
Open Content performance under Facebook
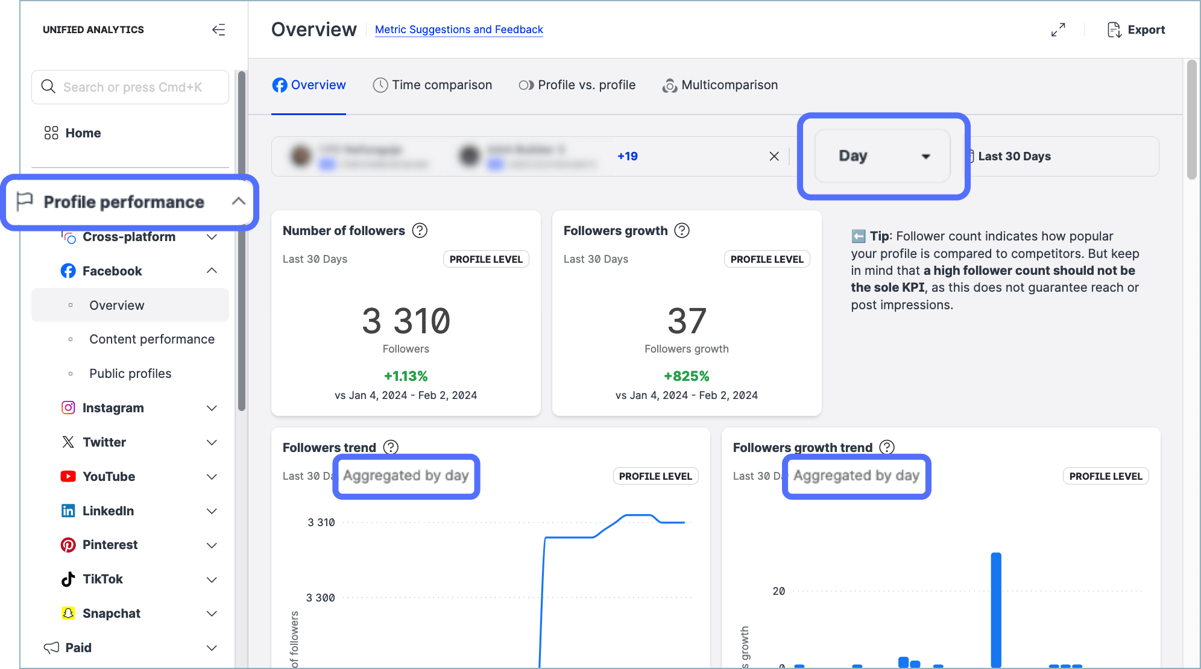[151, 339]
